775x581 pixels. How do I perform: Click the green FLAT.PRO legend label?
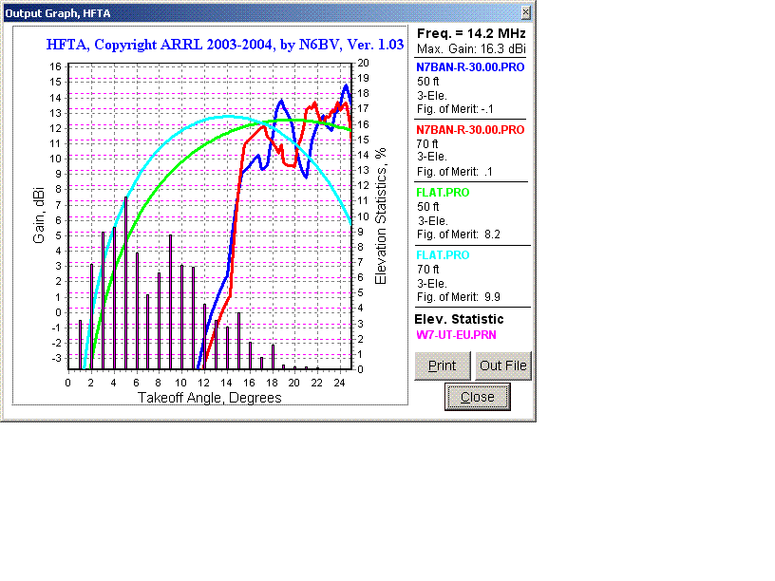coord(443,193)
